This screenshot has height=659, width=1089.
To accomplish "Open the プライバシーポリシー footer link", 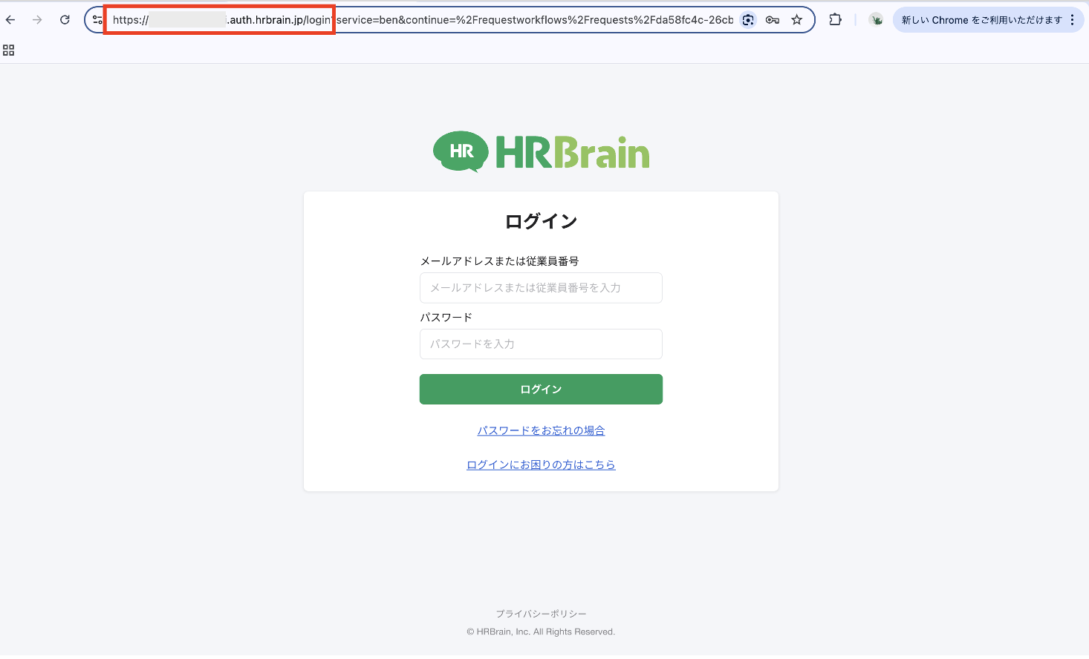I will point(541,614).
